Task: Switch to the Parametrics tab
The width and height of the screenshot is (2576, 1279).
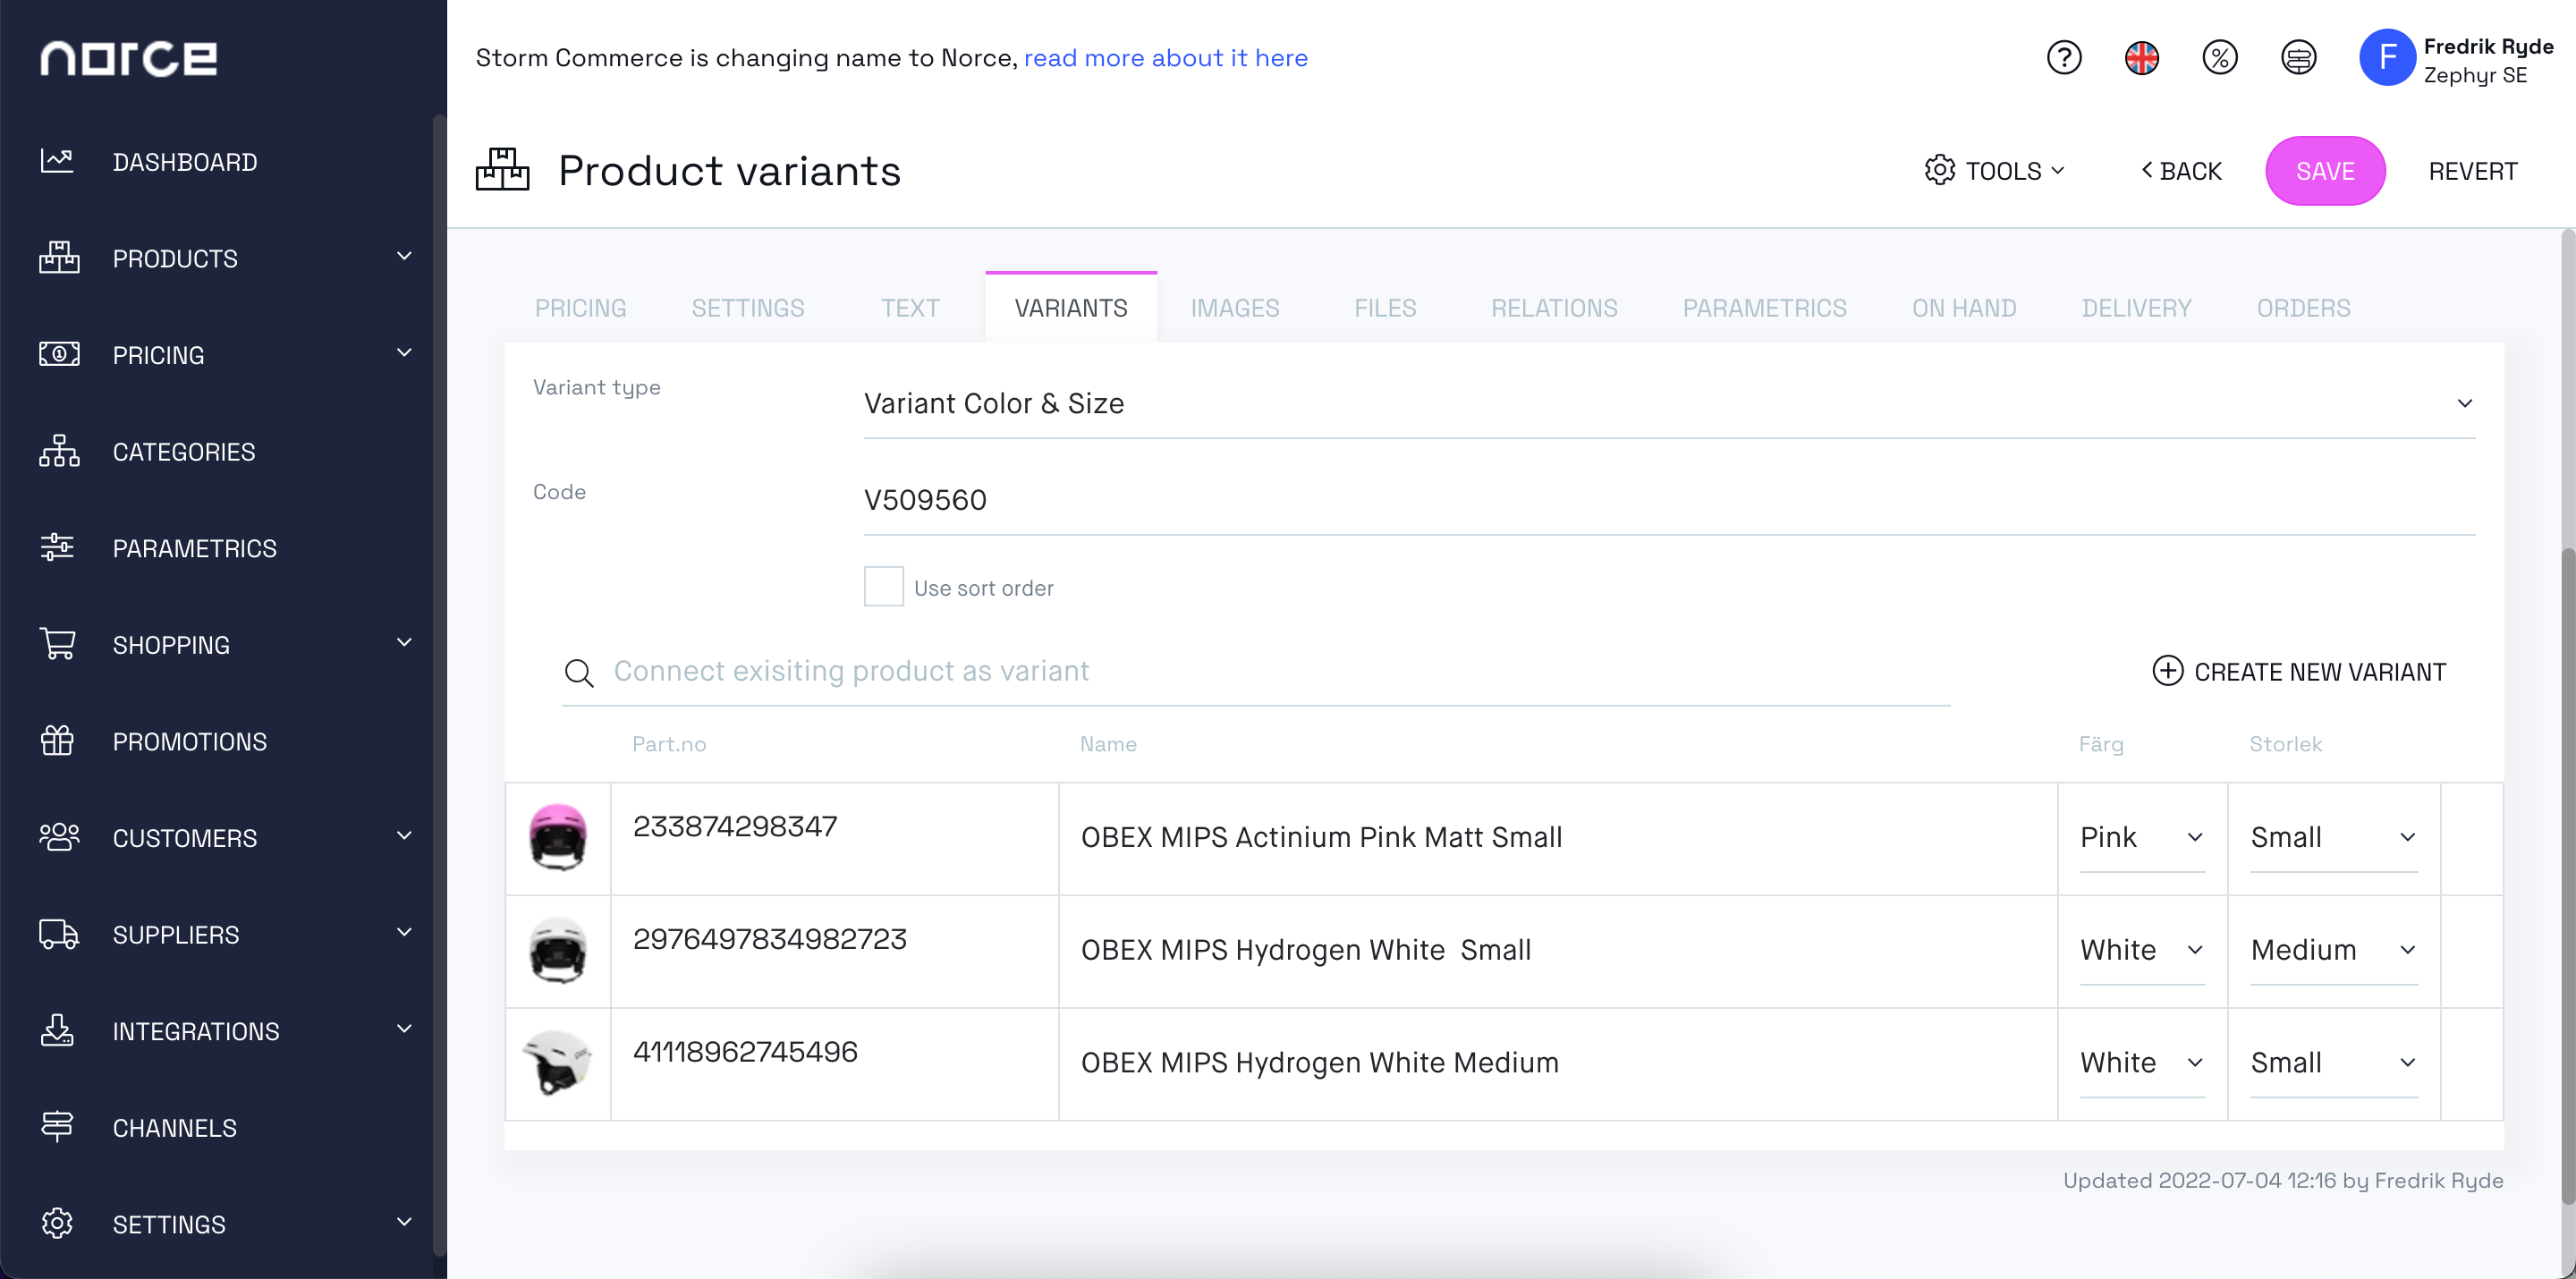Action: pos(1766,307)
